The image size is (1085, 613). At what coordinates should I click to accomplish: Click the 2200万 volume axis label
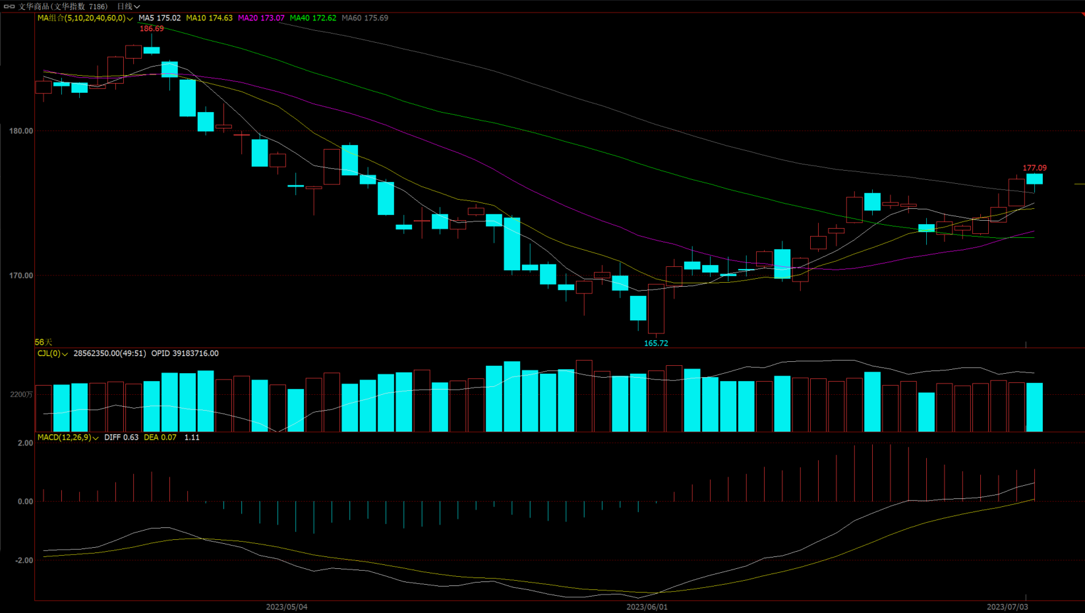coord(21,394)
